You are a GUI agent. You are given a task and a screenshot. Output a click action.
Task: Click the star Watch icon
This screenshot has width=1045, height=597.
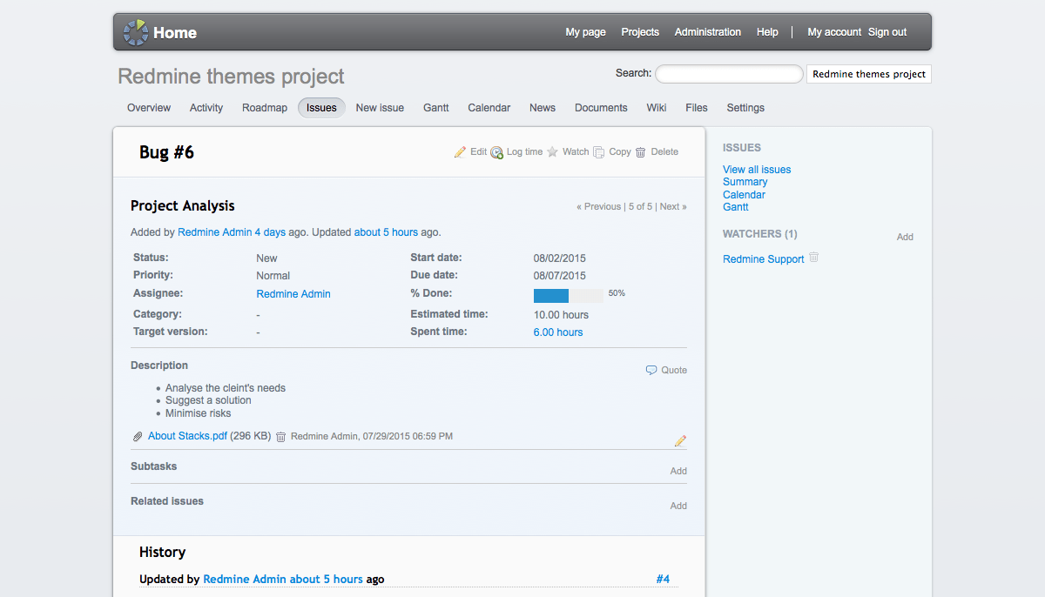coord(552,152)
